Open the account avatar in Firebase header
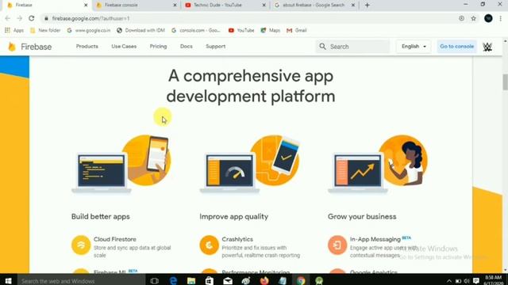 (487, 47)
